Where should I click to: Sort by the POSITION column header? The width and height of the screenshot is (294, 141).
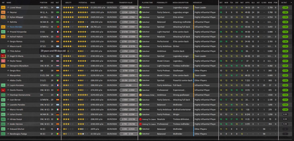tap(43, 3)
